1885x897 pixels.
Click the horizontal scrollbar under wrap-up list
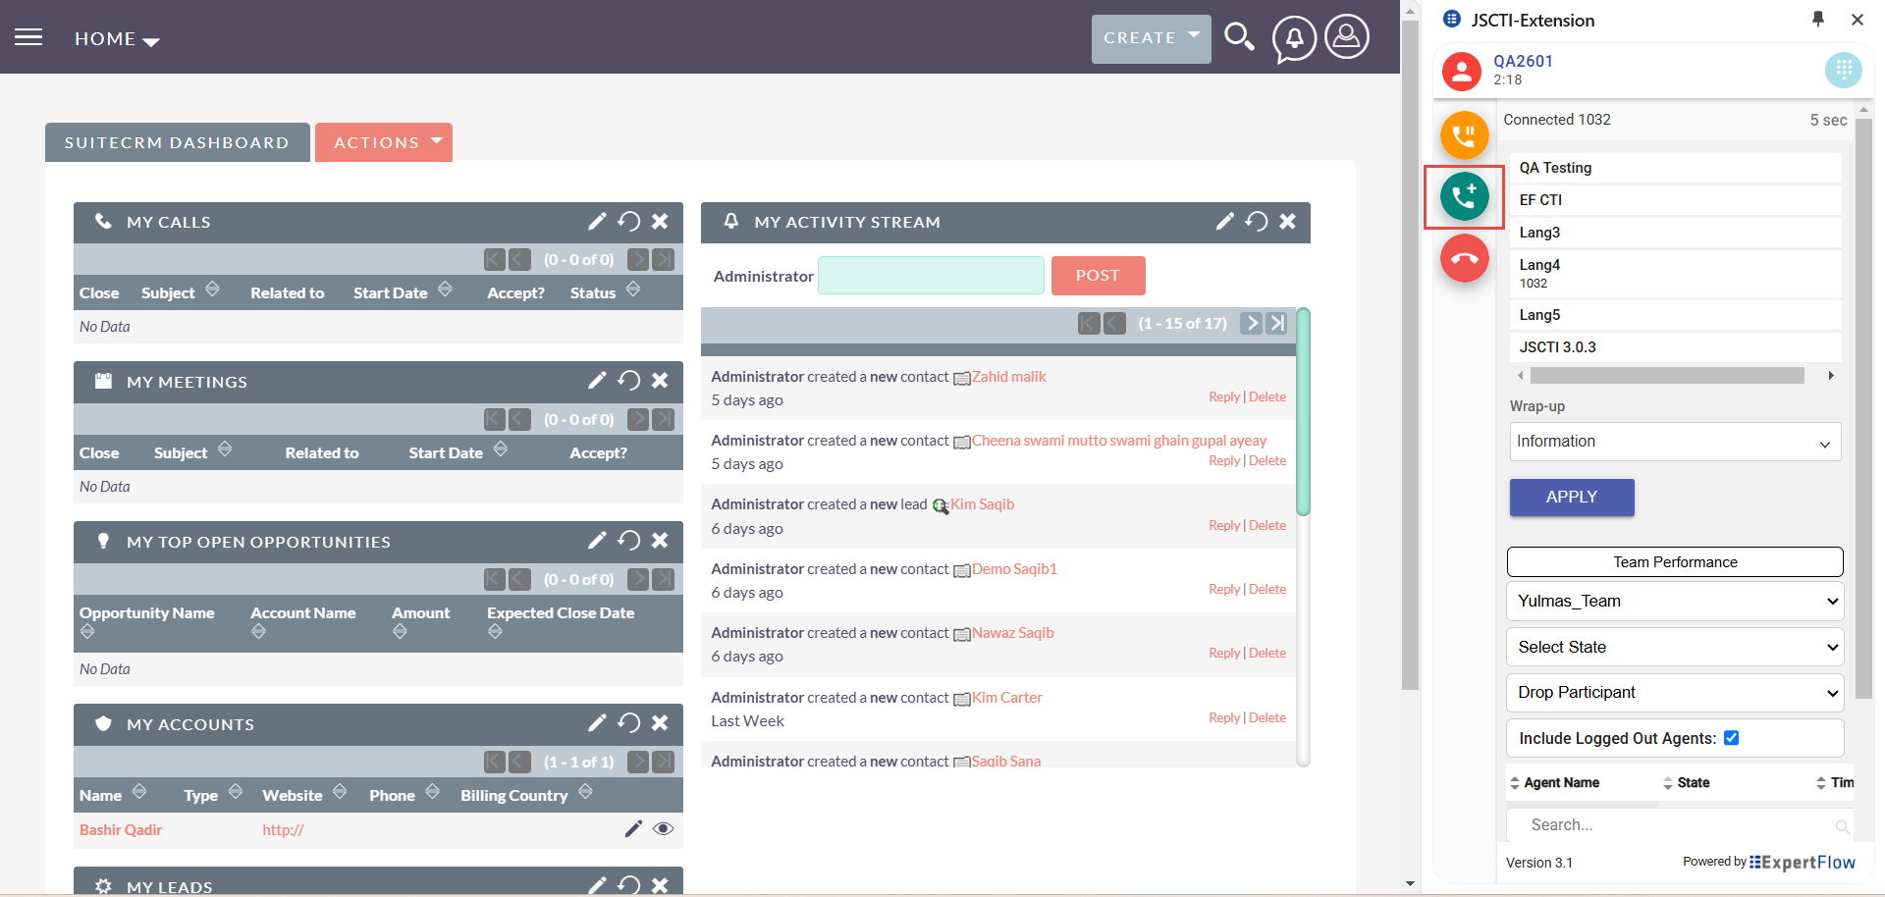pos(1666,376)
